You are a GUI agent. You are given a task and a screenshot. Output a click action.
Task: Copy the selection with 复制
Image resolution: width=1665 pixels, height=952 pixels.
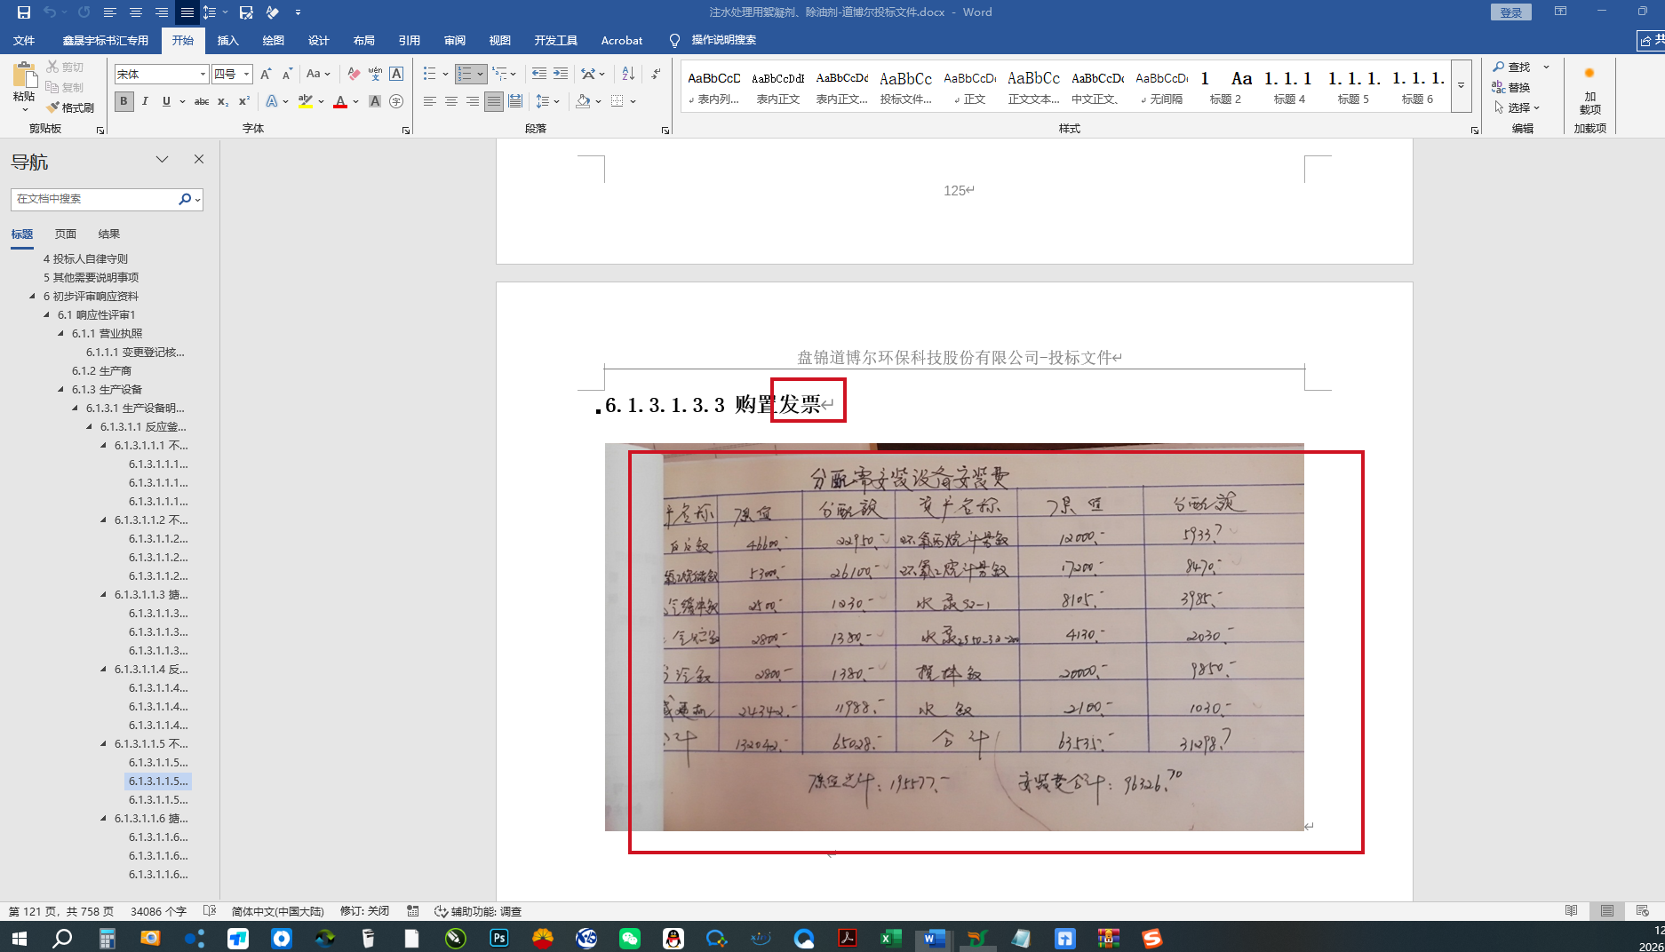[65, 87]
